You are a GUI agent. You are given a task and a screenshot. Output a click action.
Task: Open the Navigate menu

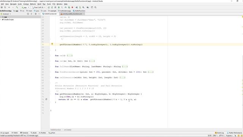[13, 4]
